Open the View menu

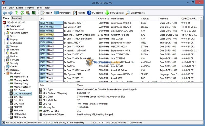[11, 8]
